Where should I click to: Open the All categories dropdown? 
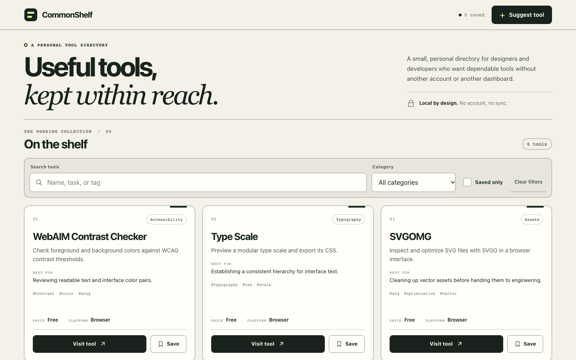pos(414,182)
